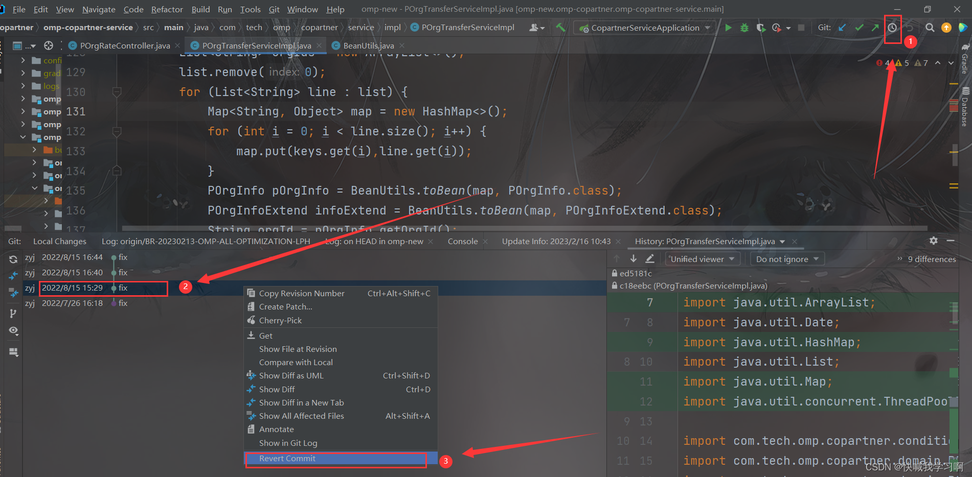972x477 pixels.
Task: Close the History tab
Action: [795, 242]
